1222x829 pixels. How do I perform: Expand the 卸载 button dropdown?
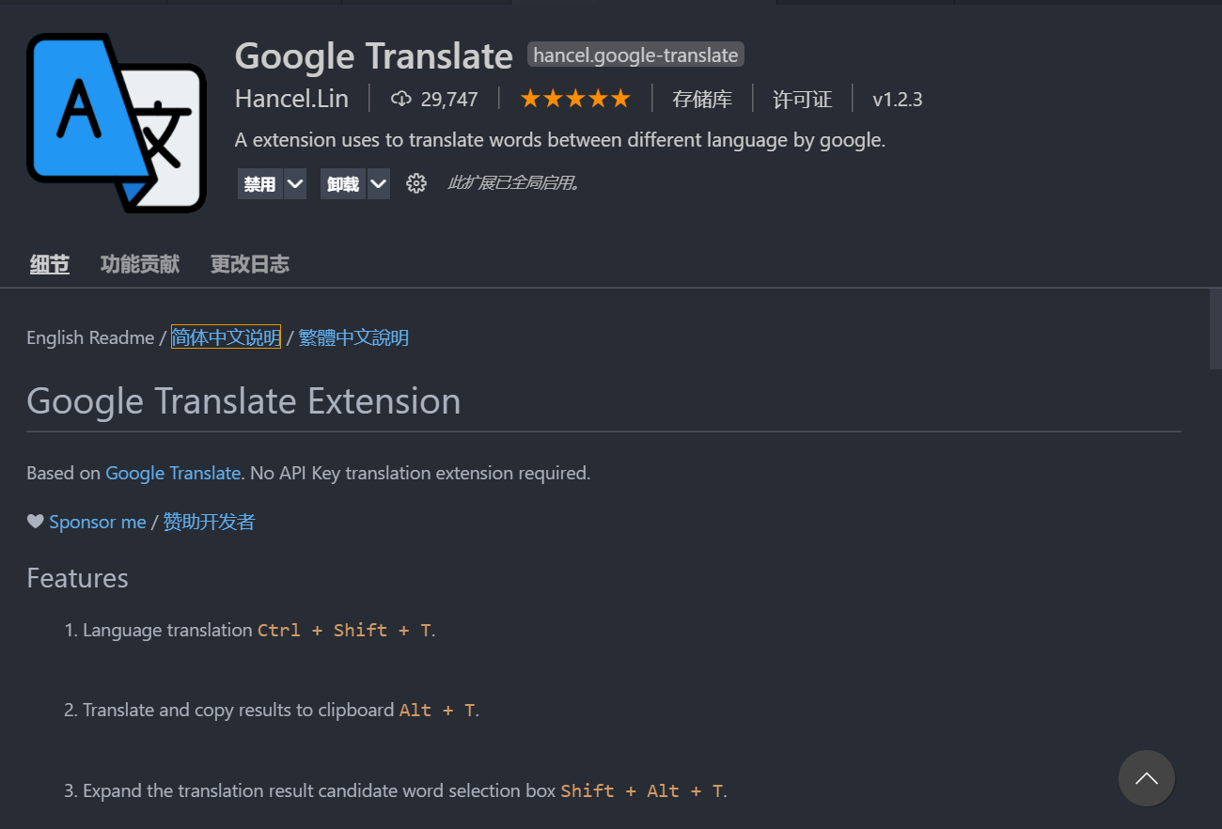378,183
